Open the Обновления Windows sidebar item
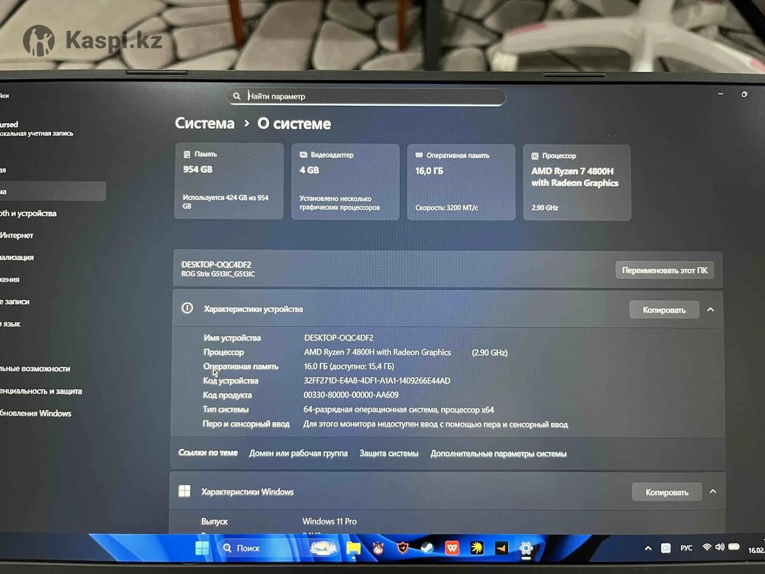 click(37, 413)
